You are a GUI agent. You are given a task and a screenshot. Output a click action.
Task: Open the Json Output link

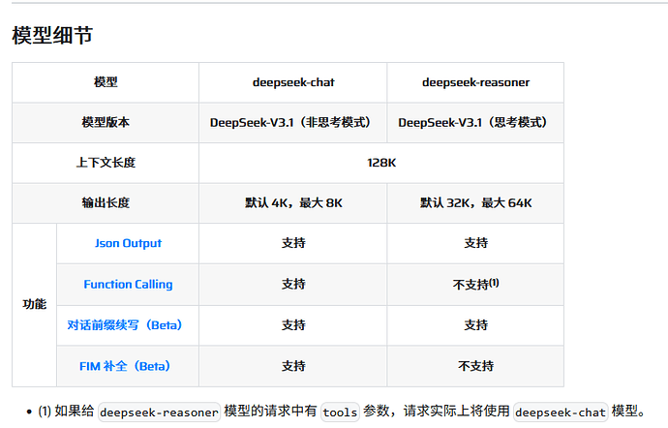(x=128, y=243)
